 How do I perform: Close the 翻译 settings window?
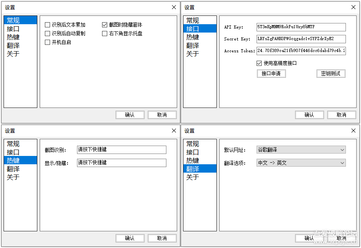353,131
